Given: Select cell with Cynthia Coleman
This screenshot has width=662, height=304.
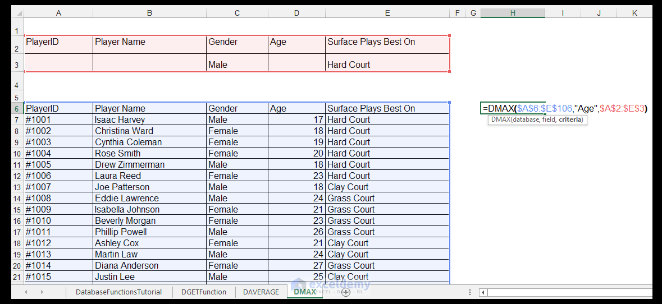Looking at the screenshot, I should click(149, 142).
